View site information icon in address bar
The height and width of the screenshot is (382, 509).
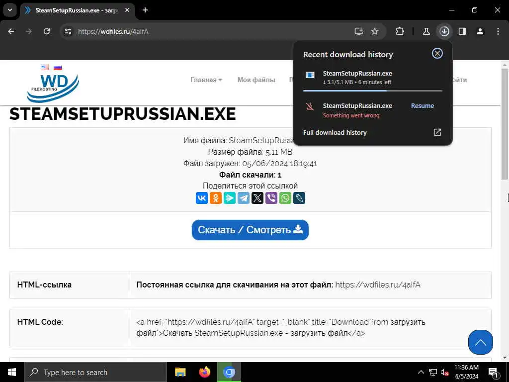coord(68,31)
